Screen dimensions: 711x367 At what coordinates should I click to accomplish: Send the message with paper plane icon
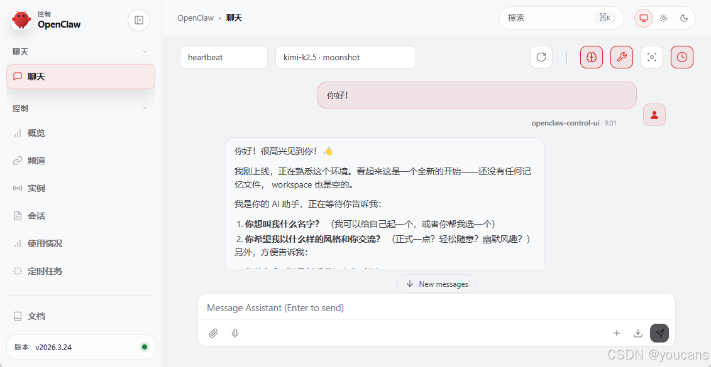659,333
